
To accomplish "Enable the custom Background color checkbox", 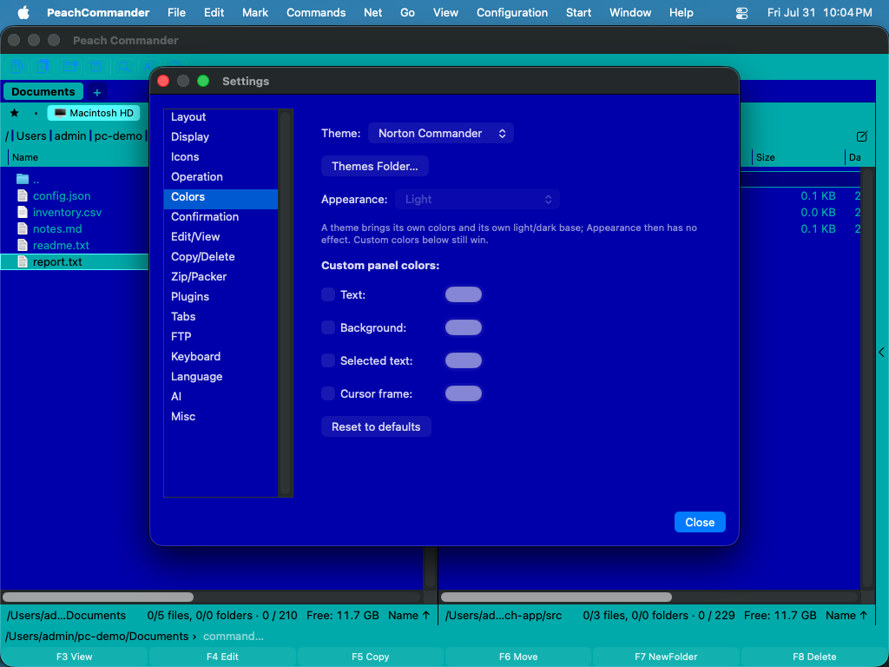I will 327,327.
